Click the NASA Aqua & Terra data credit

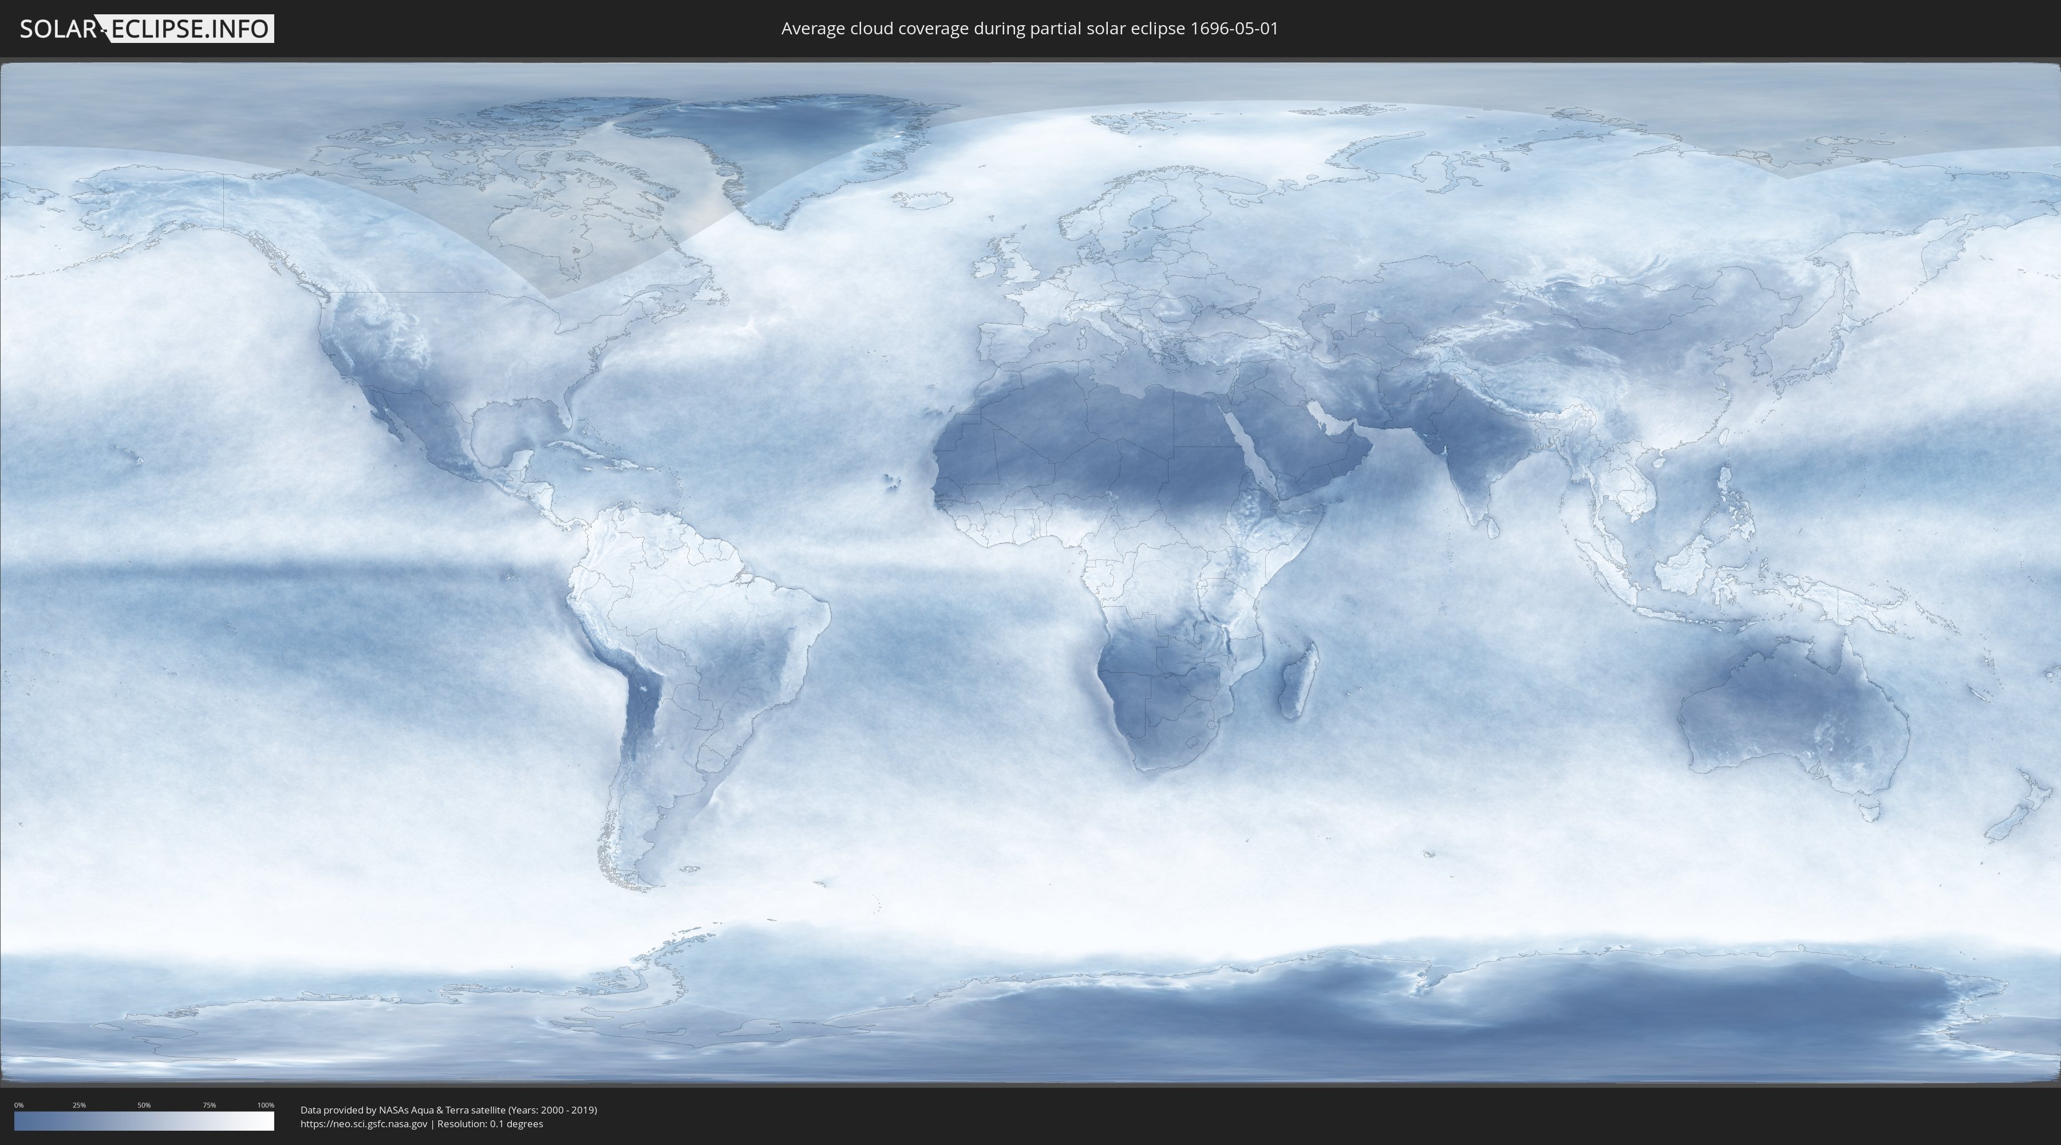[449, 1110]
